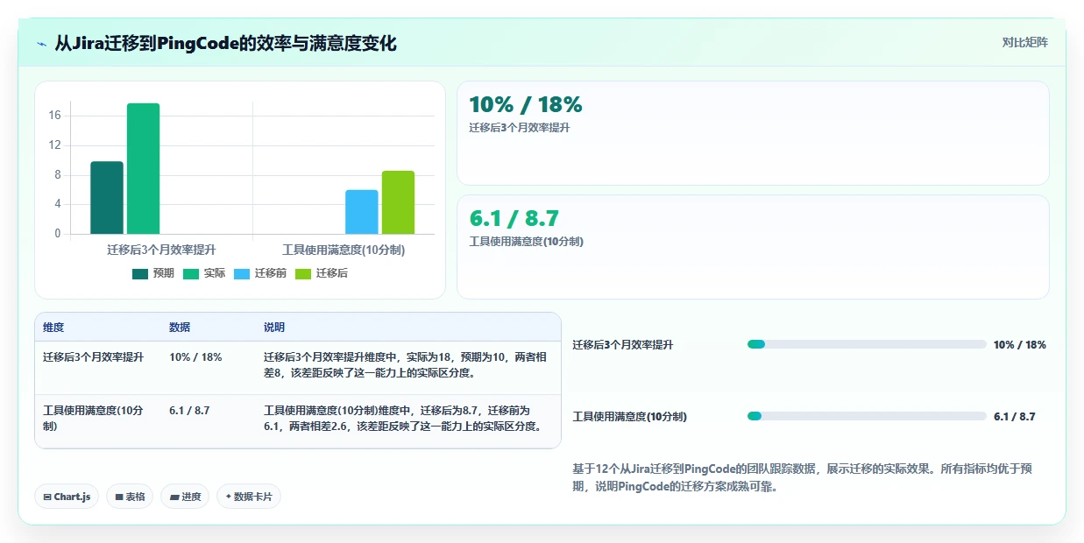1084x543 pixels.
Task: Click the 10% / 18% data card value
Action: tap(526, 104)
